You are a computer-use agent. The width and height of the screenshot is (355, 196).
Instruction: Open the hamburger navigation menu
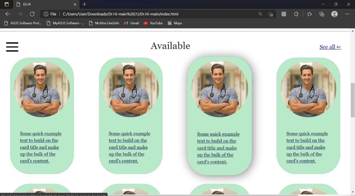pos(12,47)
